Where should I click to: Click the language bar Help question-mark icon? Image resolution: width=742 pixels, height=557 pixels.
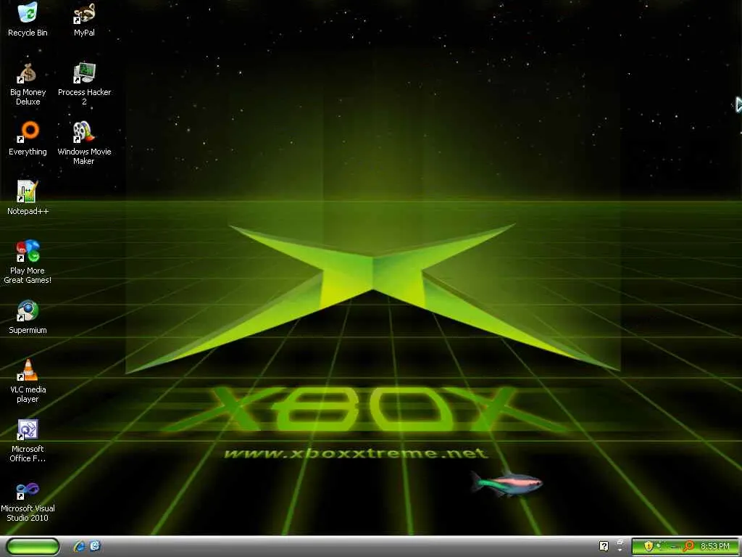604,546
